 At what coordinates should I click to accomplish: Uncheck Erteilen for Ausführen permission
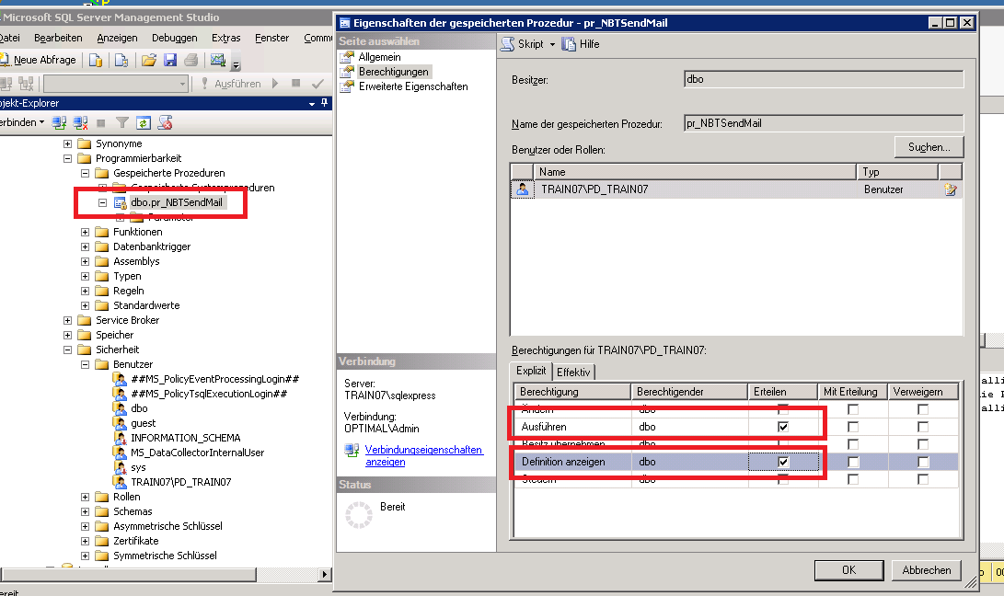click(x=783, y=427)
